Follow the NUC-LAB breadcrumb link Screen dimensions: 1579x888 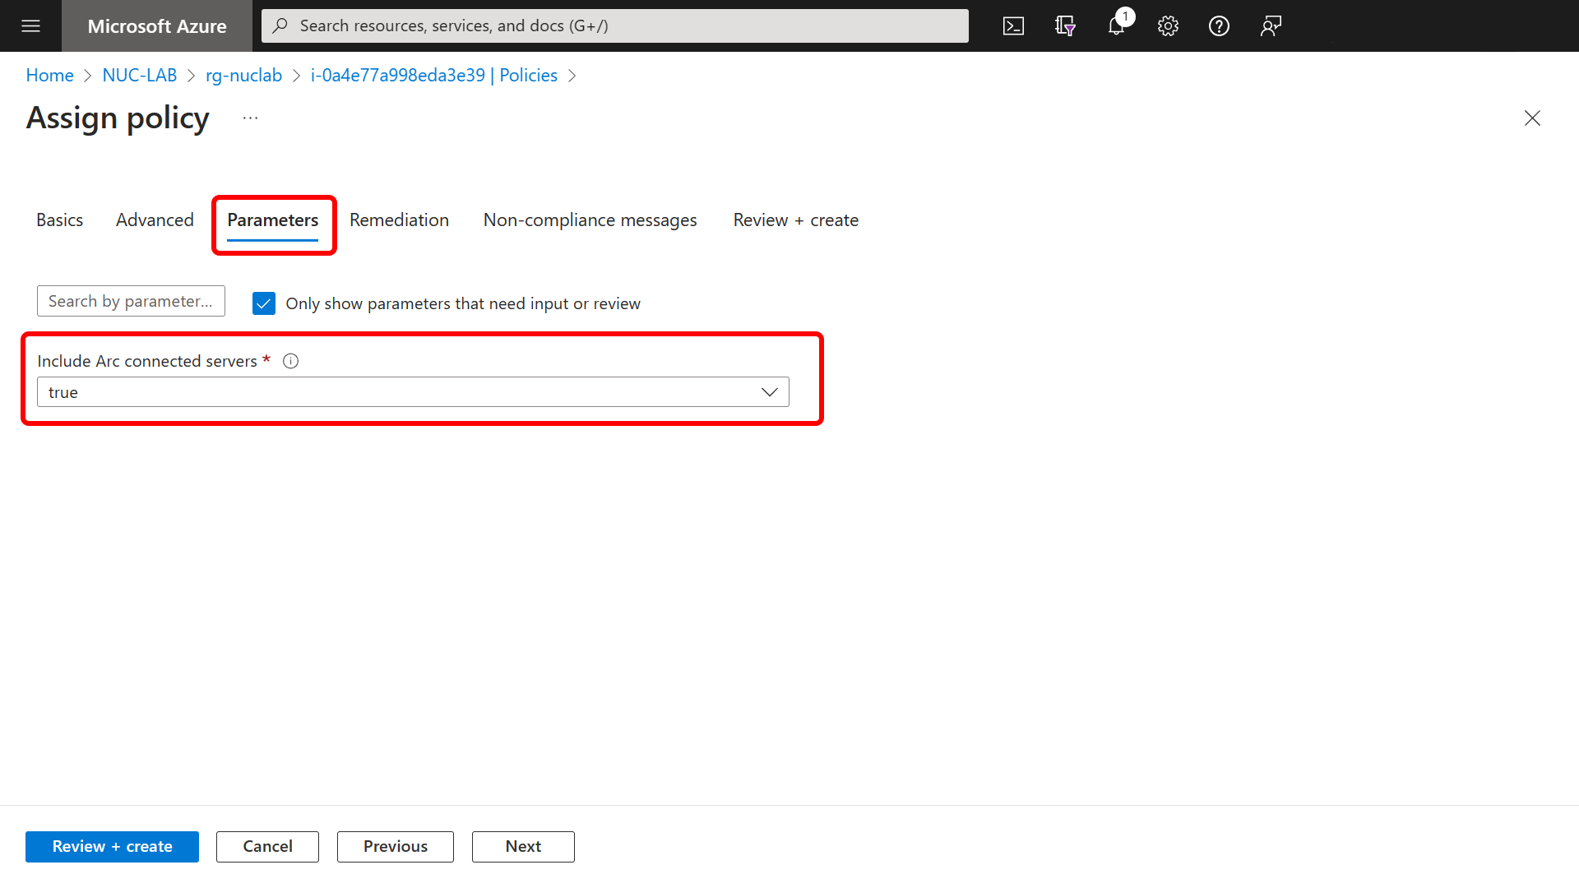tap(140, 76)
